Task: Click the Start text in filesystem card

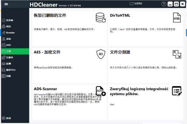Action: coord(112,104)
